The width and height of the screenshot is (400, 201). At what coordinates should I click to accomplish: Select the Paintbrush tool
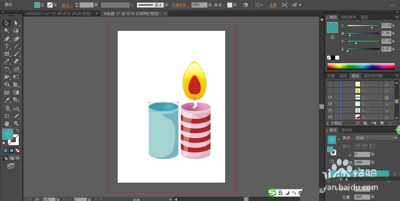pos(16,54)
